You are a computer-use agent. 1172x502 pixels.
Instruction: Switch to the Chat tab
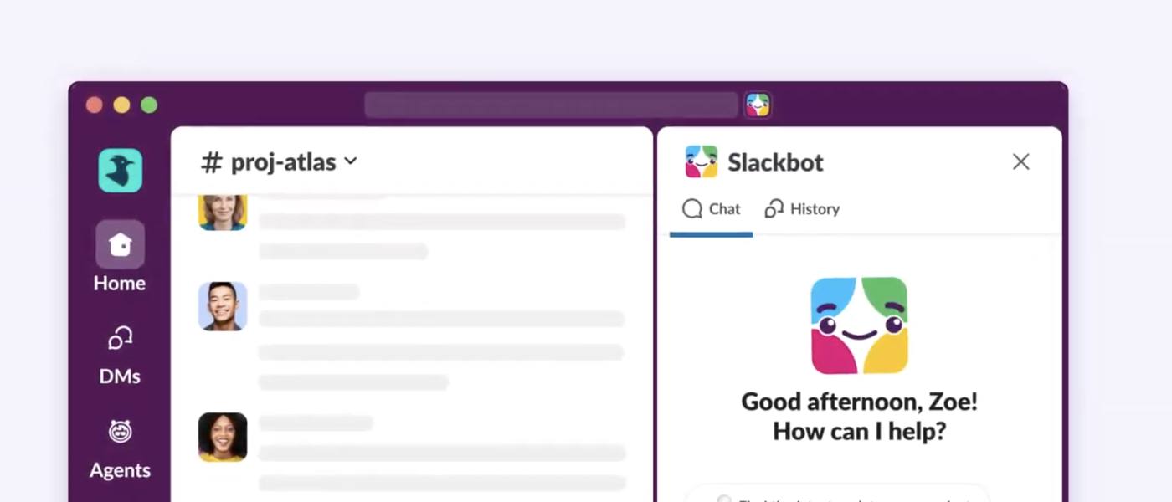click(712, 209)
